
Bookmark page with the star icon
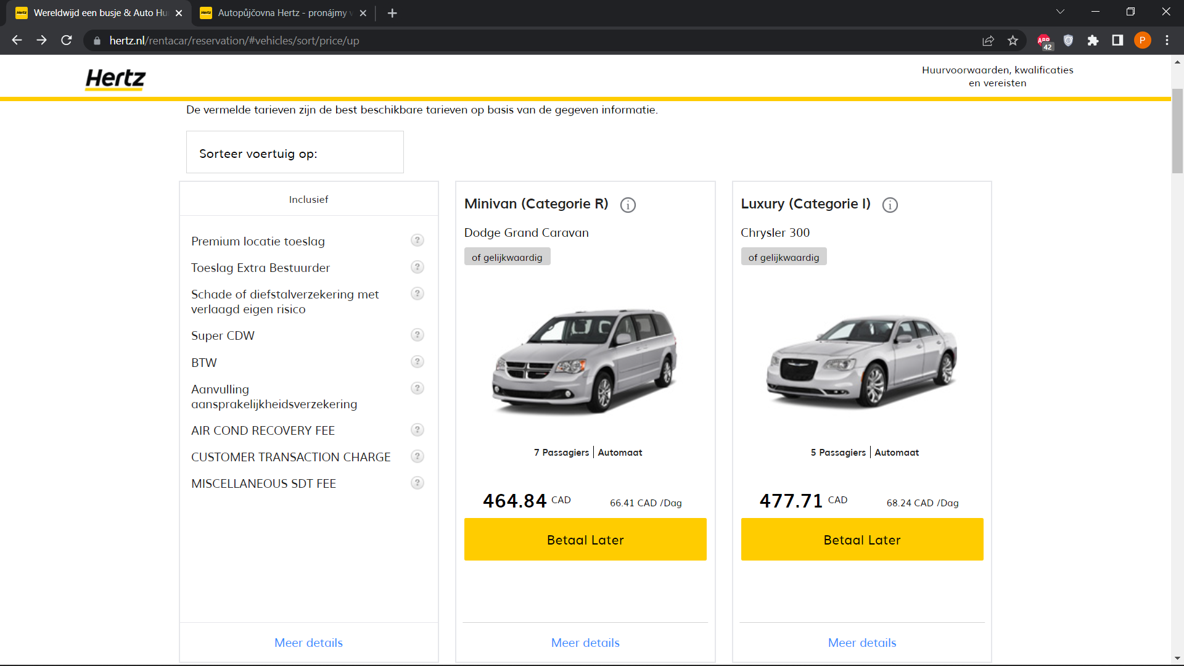point(1013,41)
